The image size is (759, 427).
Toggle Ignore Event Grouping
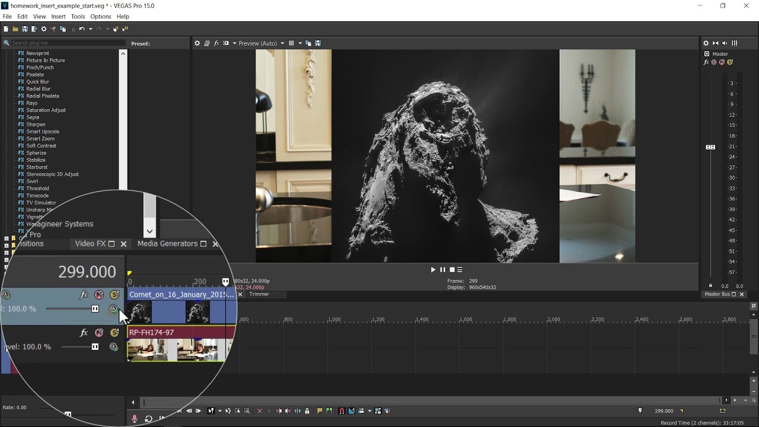tap(387, 411)
